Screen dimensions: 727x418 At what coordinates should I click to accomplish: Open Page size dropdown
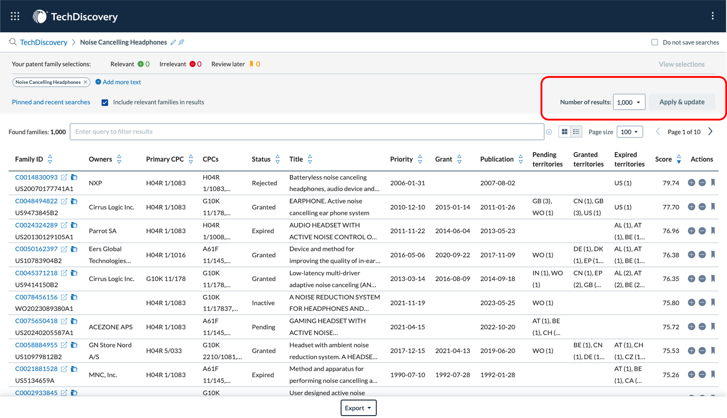click(630, 132)
